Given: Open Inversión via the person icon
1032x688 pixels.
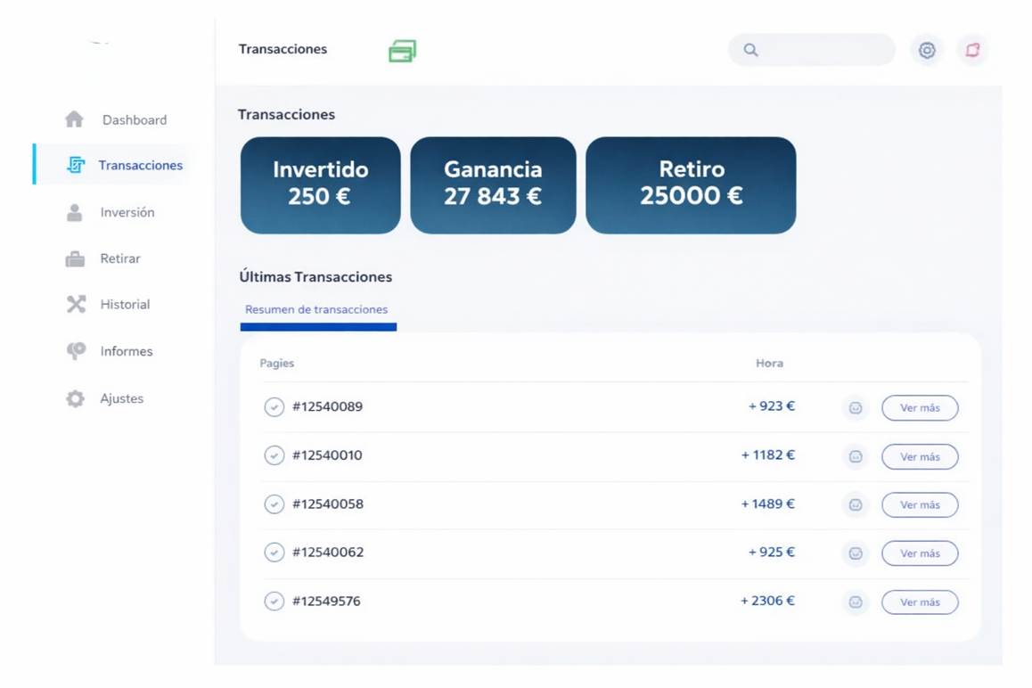Looking at the screenshot, I should click(77, 212).
